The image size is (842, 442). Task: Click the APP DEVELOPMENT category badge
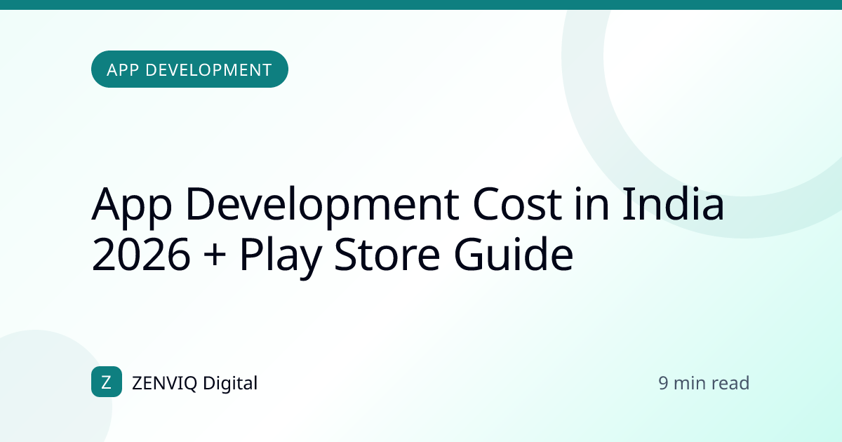tap(189, 69)
